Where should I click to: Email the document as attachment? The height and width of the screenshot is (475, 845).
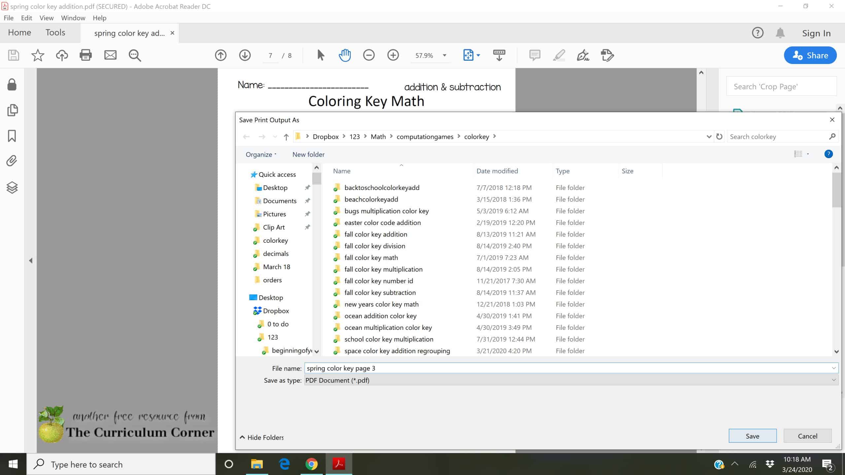pos(110,55)
